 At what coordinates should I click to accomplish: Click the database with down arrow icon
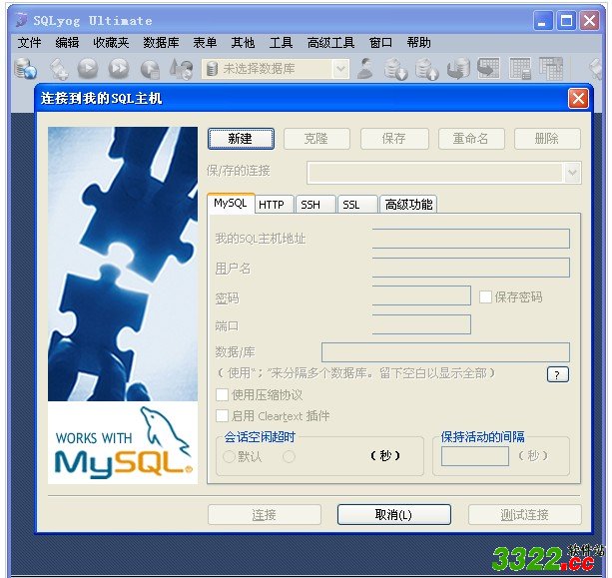coord(395,69)
